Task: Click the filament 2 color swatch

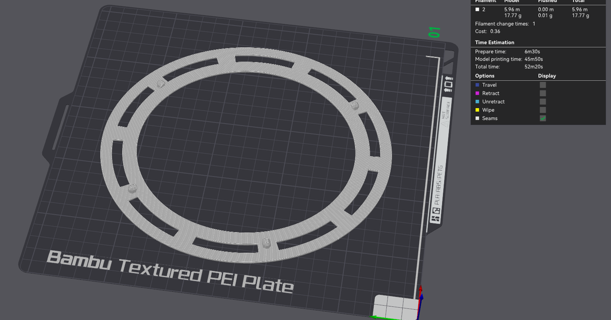Action: (x=477, y=9)
